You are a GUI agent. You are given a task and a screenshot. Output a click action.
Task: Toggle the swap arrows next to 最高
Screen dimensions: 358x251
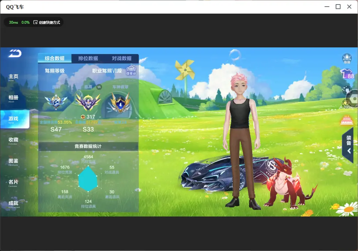tap(99, 87)
